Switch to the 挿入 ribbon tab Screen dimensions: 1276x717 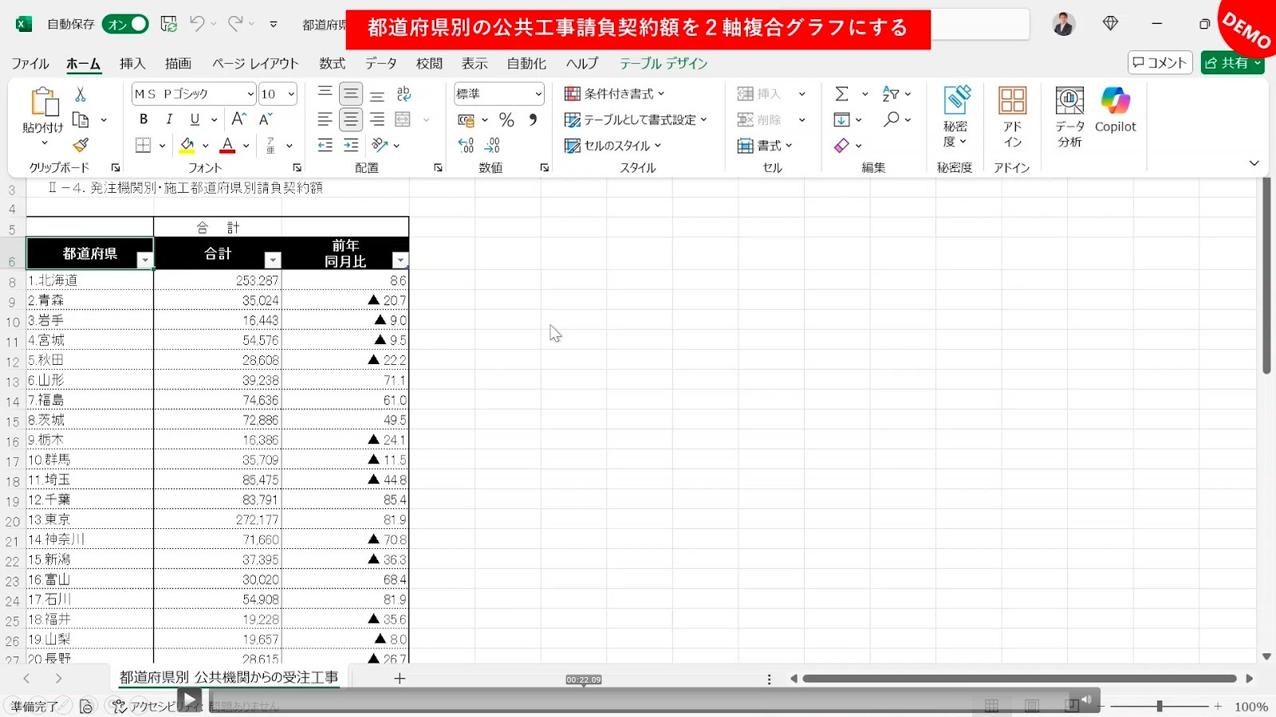132,63
